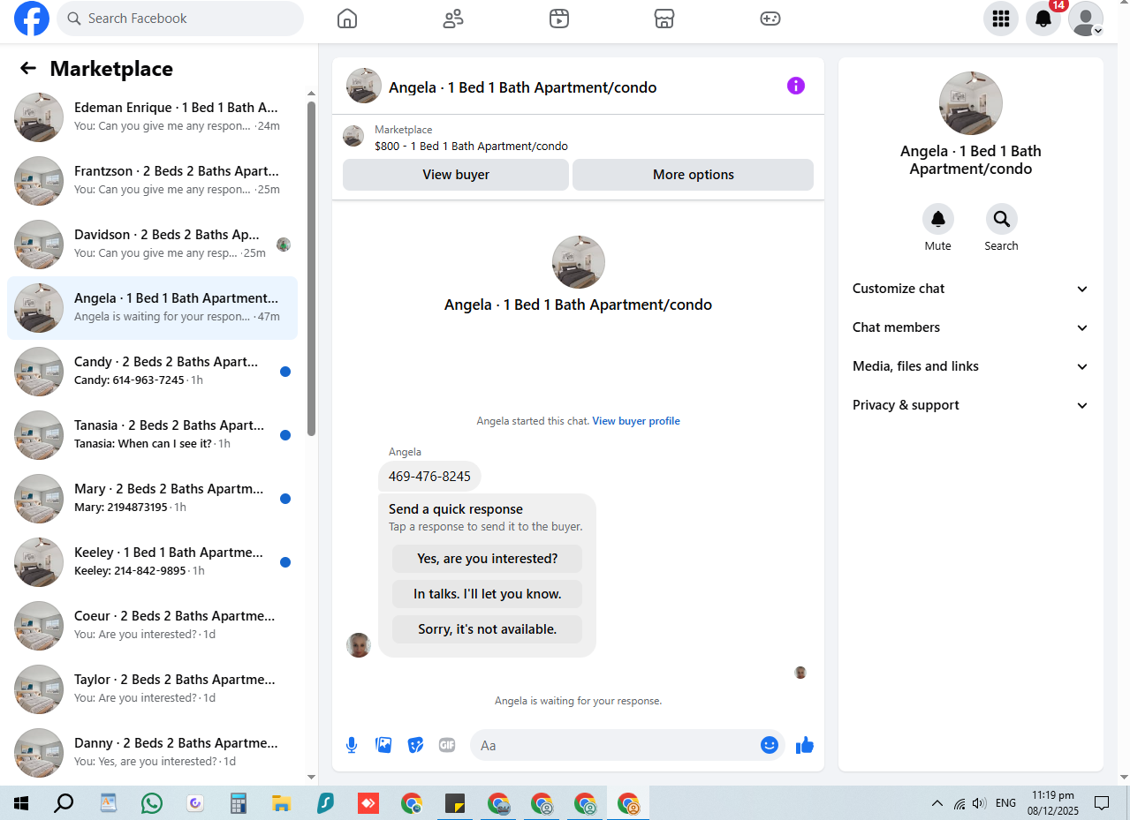This screenshot has height=820, width=1130.
Task: Open the Video/Watch icon in top navigation
Action: 559,19
